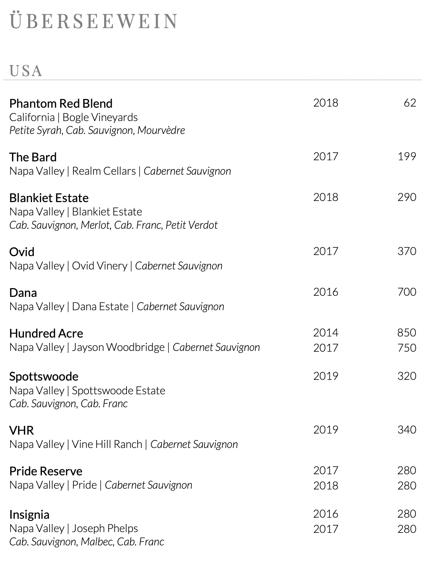
Task: Select Cab. Sauvignon, Cab. Franc grape line
Action: click(68, 403)
